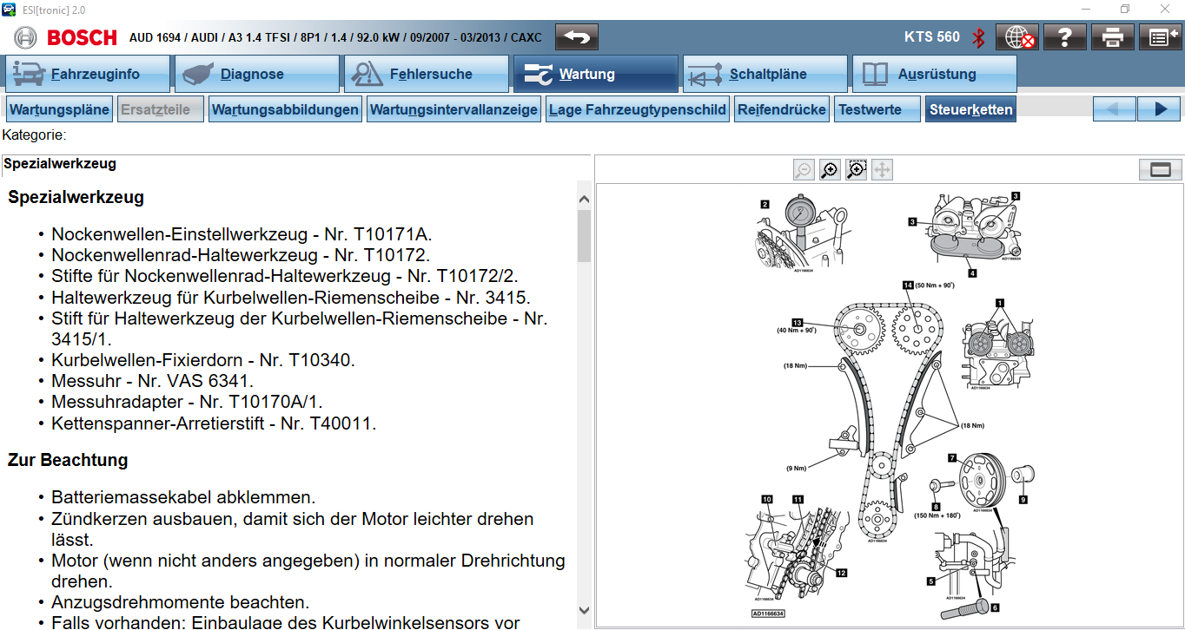The image size is (1185, 630).
Task: Open the Reifendrücke section
Action: pyautogui.click(x=782, y=110)
